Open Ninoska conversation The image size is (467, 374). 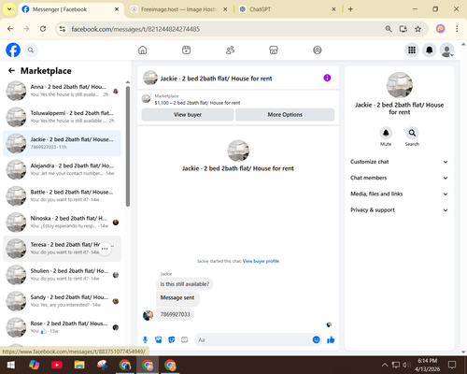[x=63, y=223]
